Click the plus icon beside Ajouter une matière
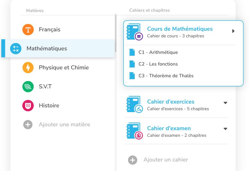The width and height of the screenshot is (249, 171). (28, 124)
